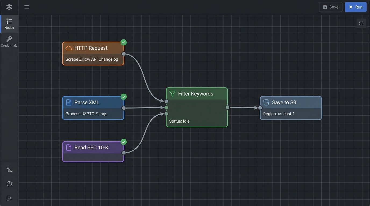Screen dimensions: 370x206
Task: Click the input port of Save to S3 node
Action: pyautogui.click(x=260, y=108)
